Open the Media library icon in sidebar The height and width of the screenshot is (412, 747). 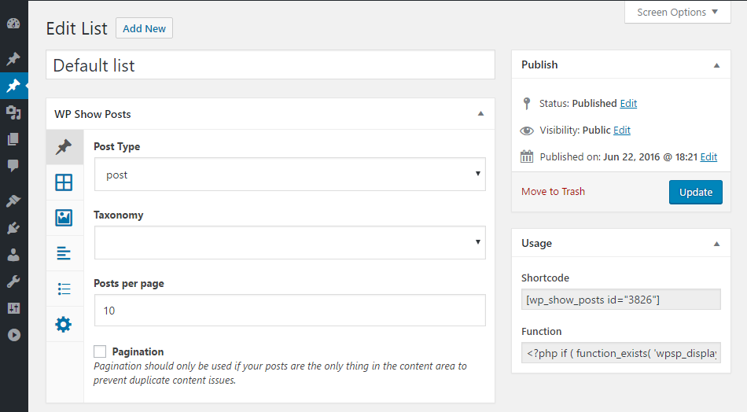pyautogui.click(x=13, y=112)
